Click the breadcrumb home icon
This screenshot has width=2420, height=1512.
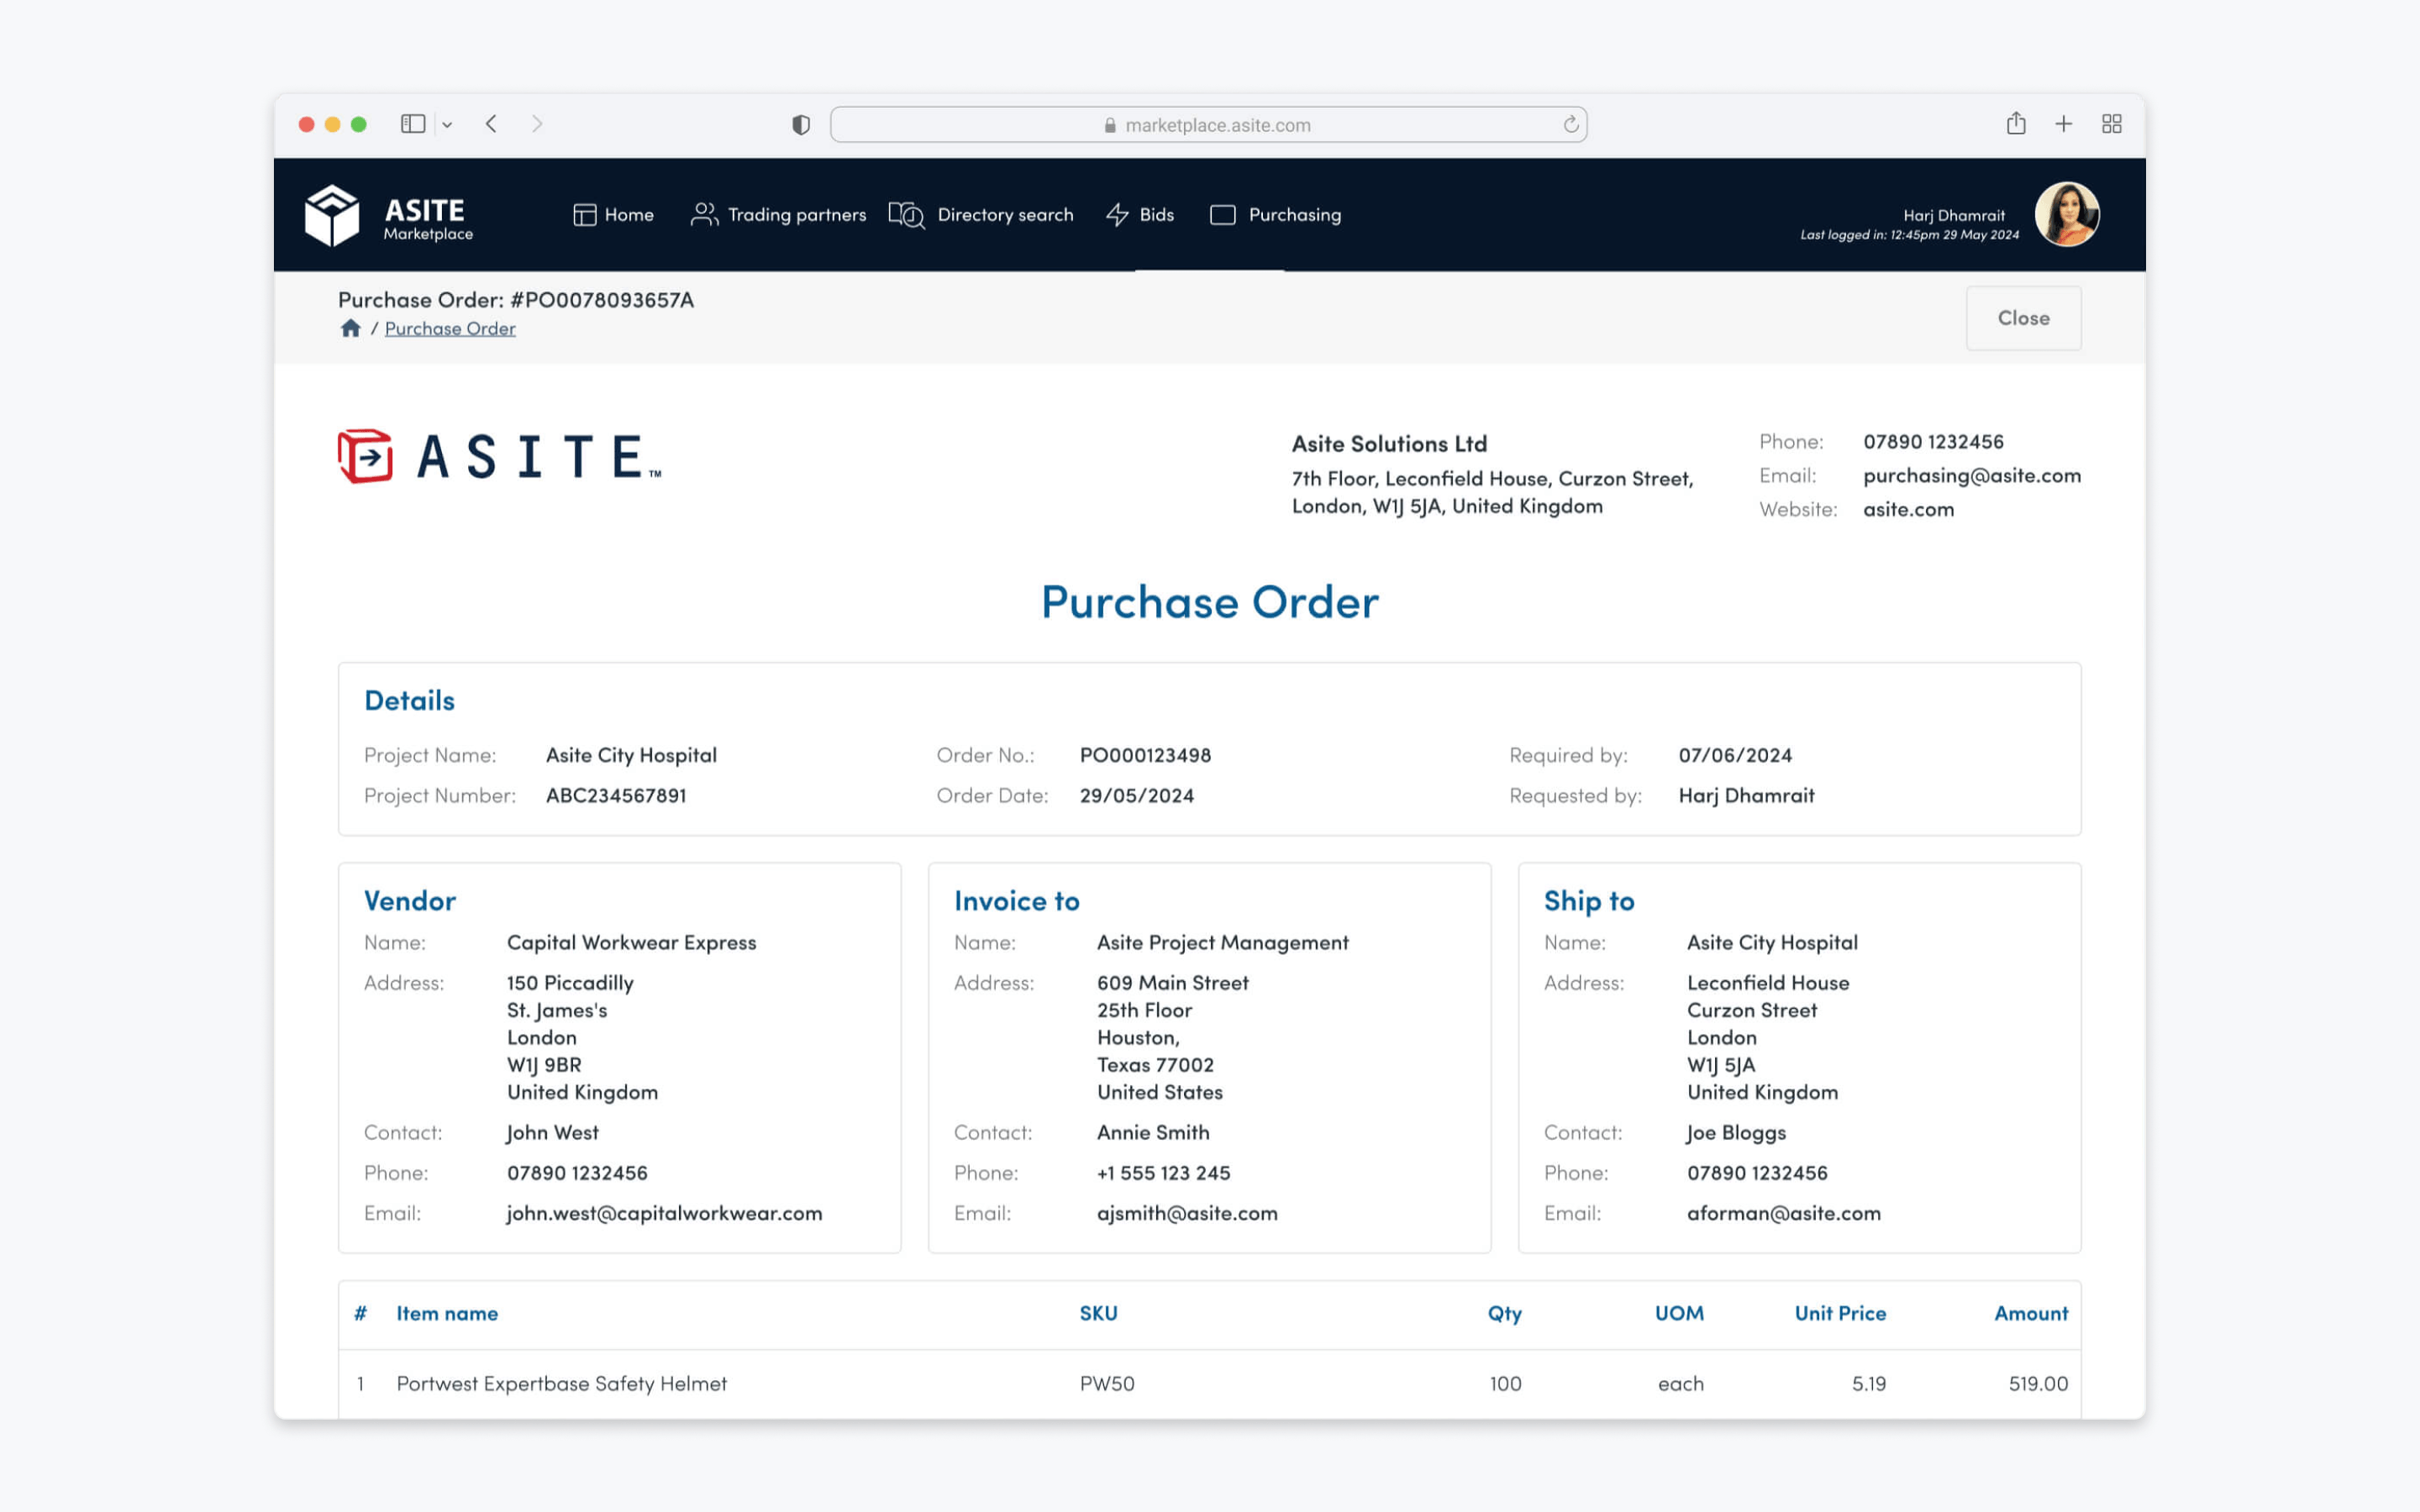click(350, 328)
